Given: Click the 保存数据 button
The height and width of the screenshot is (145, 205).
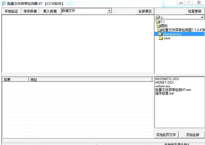Looking at the screenshot, I should pos(30,11).
